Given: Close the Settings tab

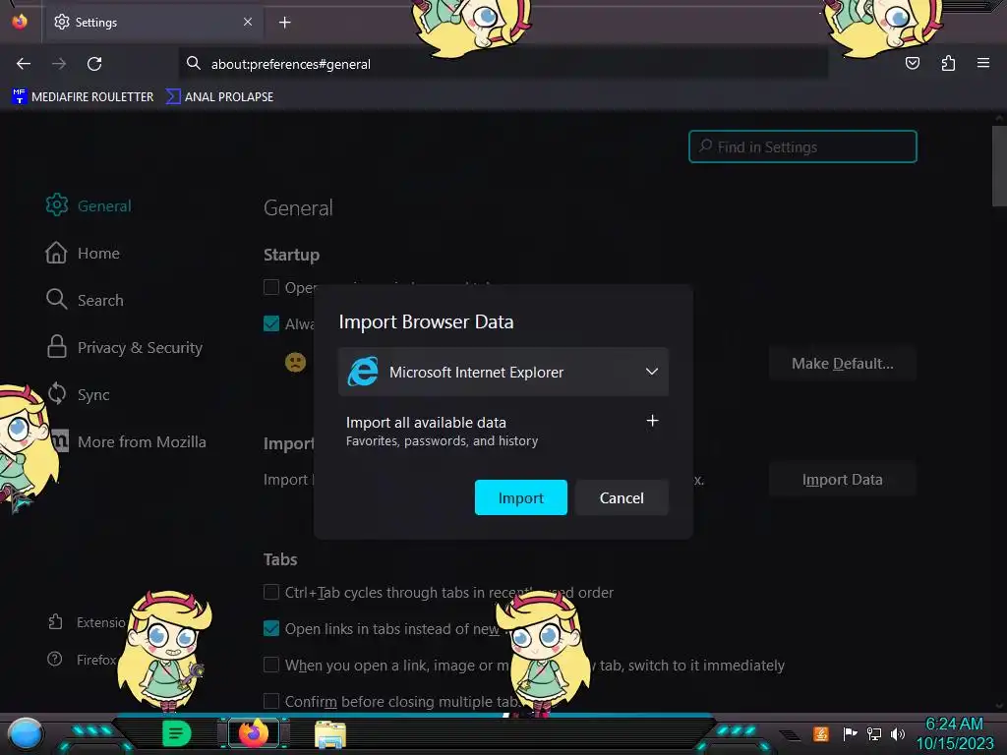Looking at the screenshot, I should click(x=248, y=22).
